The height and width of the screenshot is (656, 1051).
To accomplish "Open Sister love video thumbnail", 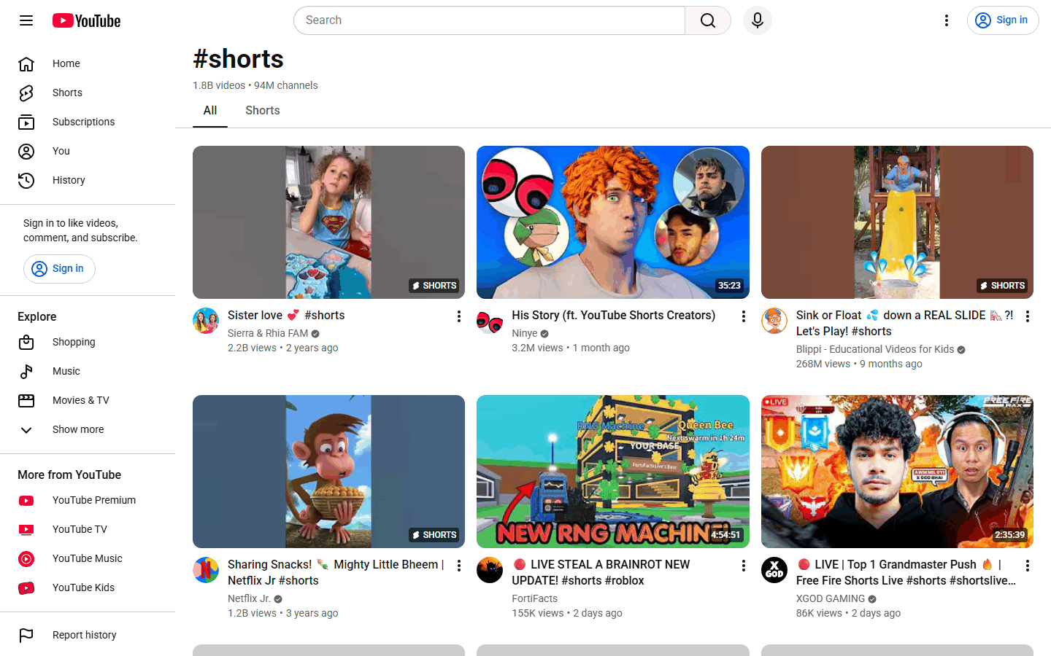I will point(328,222).
